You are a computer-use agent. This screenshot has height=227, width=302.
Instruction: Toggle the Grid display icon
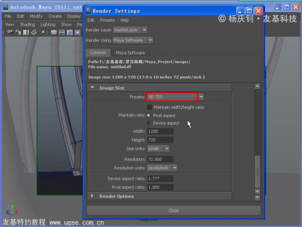coord(53,32)
